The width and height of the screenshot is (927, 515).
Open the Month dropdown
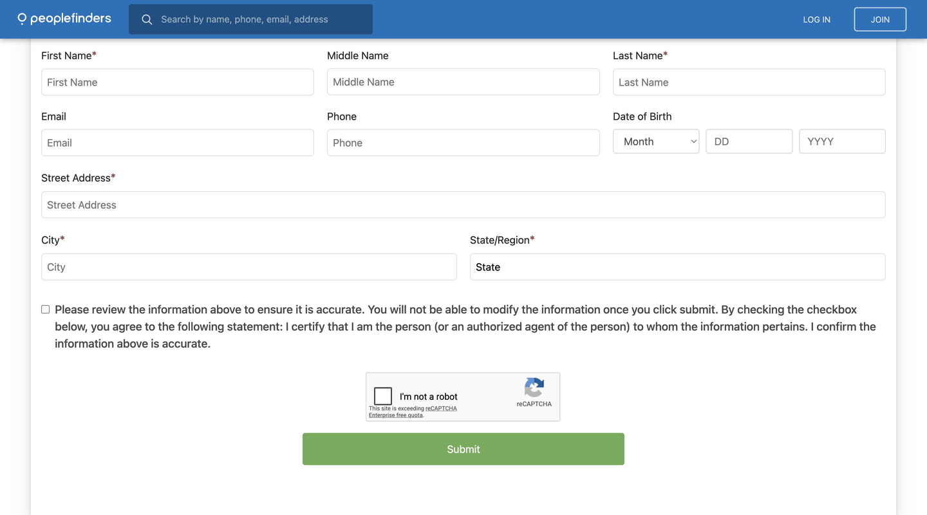656,142
